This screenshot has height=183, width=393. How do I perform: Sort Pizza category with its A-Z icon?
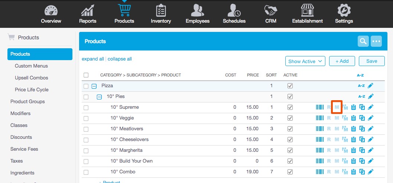(361, 86)
